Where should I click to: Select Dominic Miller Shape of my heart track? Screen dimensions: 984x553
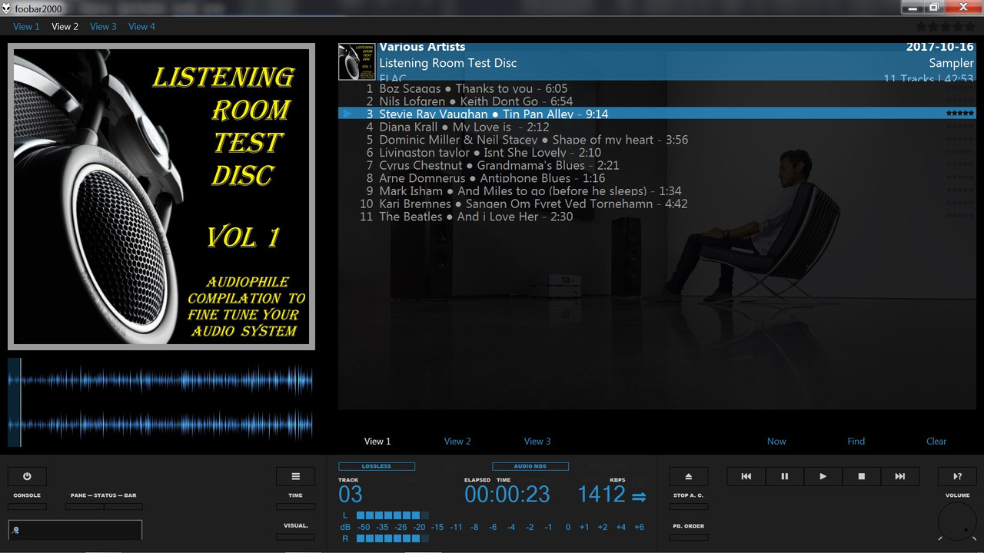pyautogui.click(x=657, y=140)
